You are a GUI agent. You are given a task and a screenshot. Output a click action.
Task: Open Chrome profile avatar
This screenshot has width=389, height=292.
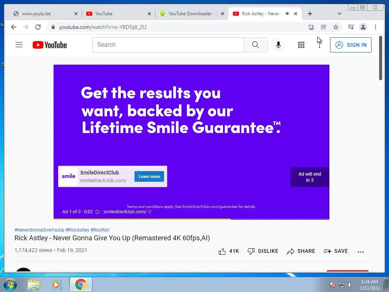tap(363, 27)
